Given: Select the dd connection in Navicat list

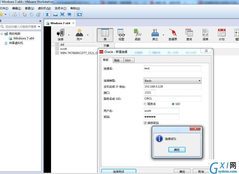Looking at the screenshot, I should pos(62,45).
